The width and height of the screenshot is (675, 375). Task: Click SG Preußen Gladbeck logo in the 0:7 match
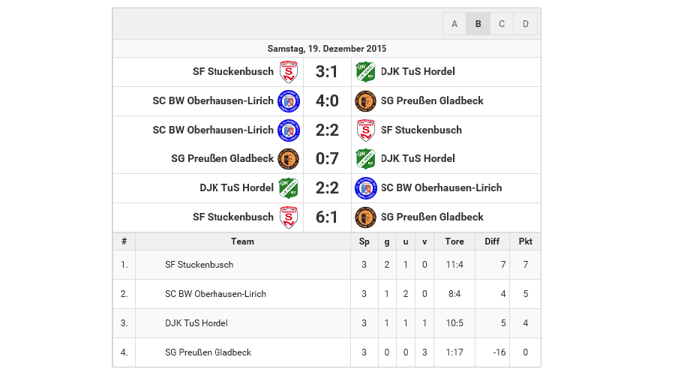pyautogui.click(x=289, y=159)
